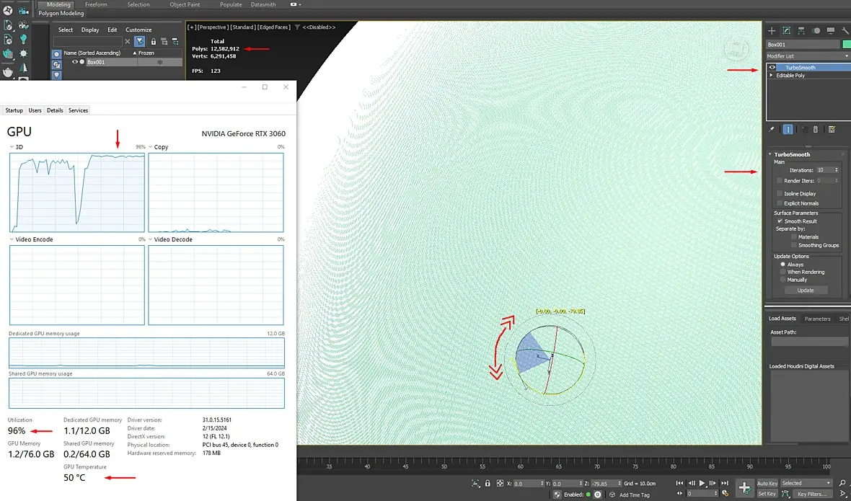Click the object color swatch beside Box001
Viewport: 851px width, 501px height.
click(x=847, y=44)
